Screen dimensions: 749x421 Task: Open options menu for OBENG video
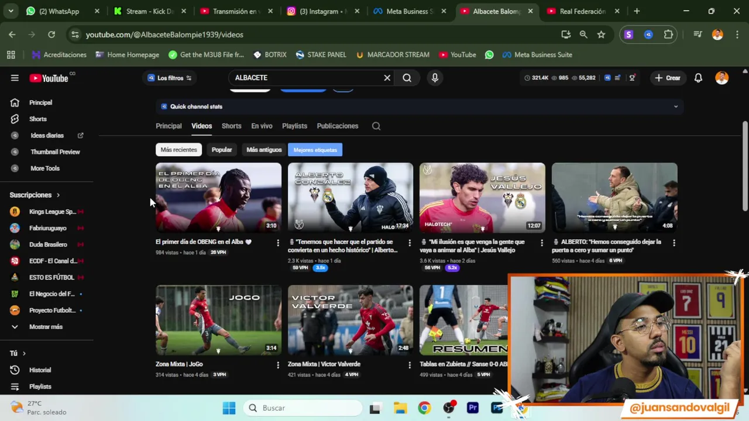point(278,243)
